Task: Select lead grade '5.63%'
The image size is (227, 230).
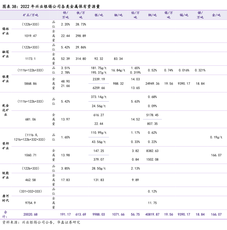Action: (135, 102)
